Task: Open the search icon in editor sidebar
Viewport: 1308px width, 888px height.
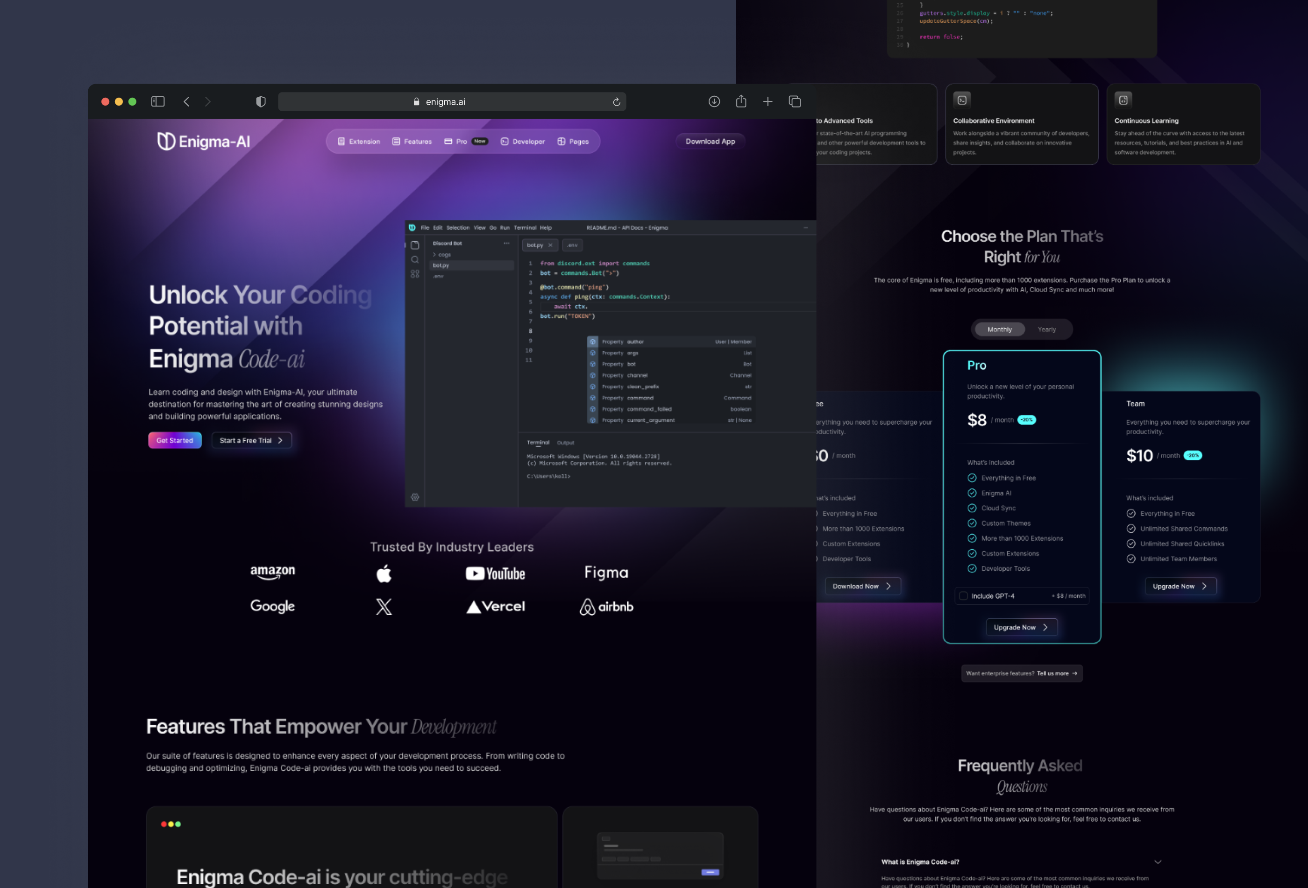Action: pos(415,259)
